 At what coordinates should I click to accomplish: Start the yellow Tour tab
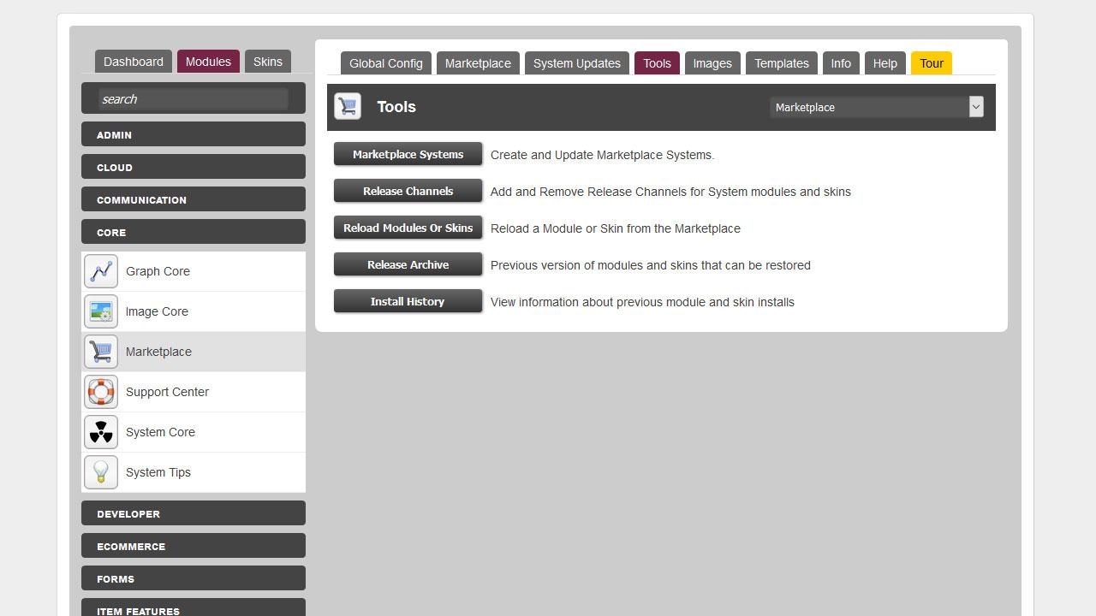(x=932, y=63)
